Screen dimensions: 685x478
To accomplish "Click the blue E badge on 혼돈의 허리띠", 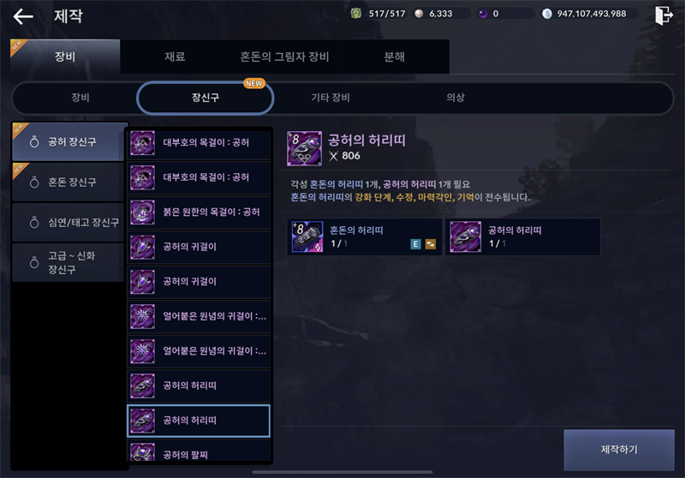I will [415, 244].
